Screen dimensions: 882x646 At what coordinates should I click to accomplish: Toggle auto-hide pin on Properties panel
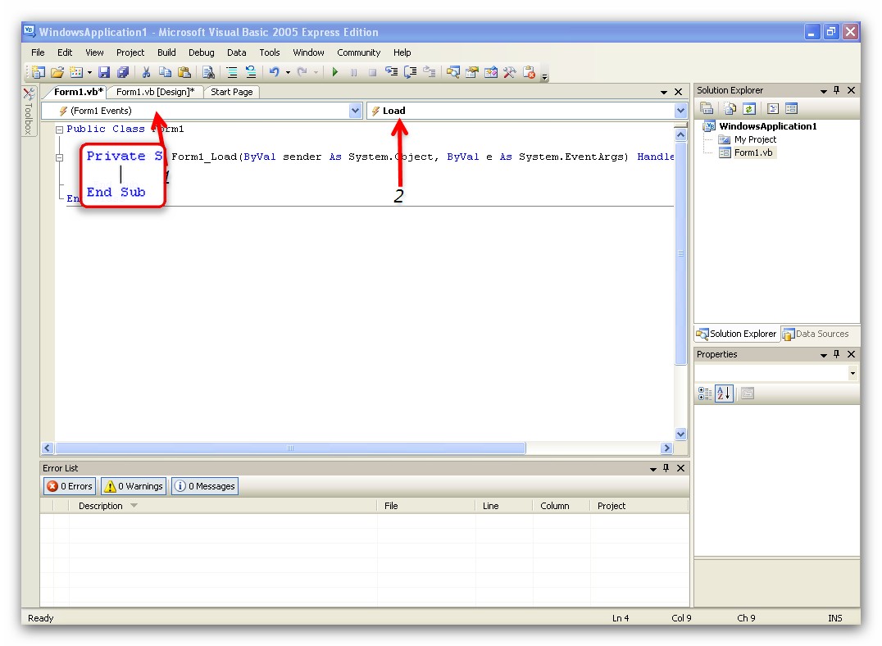pyautogui.click(x=836, y=354)
